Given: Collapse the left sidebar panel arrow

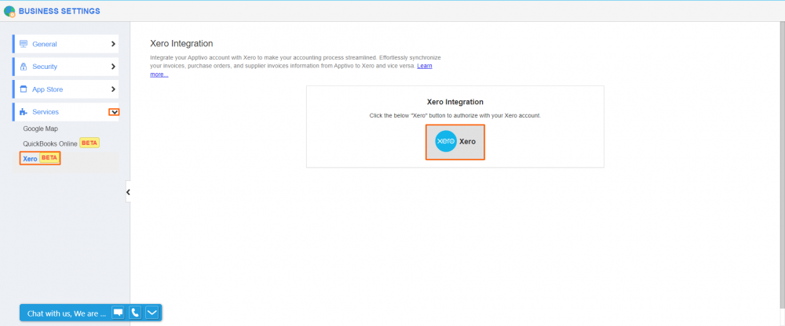Looking at the screenshot, I should (128, 192).
